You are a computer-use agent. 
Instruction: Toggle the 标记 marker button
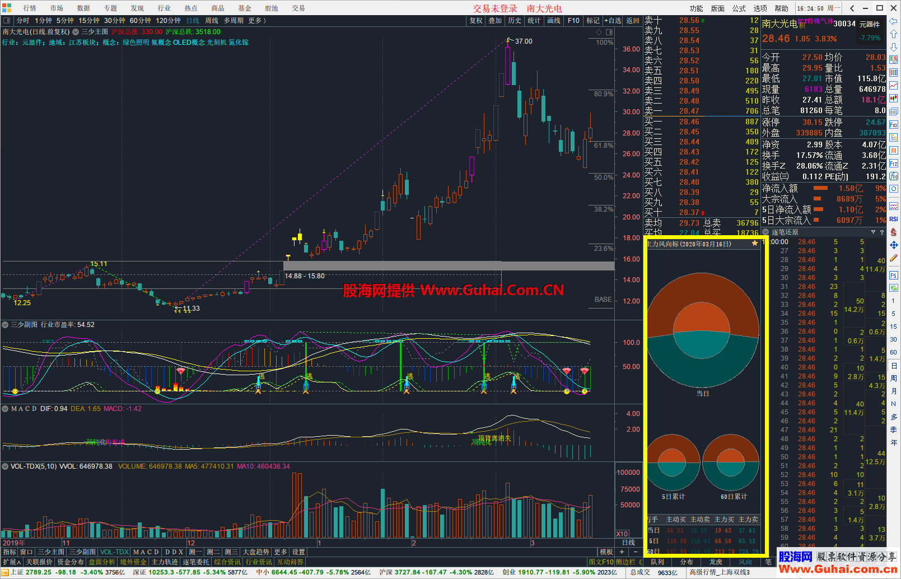pyautogui.click(x=593, y=21)
